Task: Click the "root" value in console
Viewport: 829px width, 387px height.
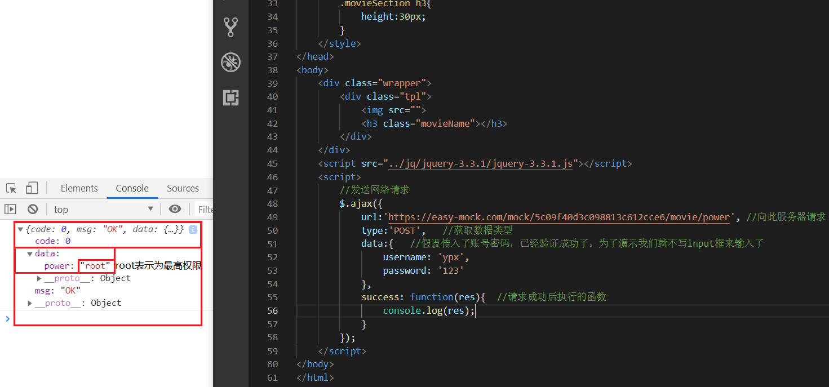Action: (x=95, y=266)
